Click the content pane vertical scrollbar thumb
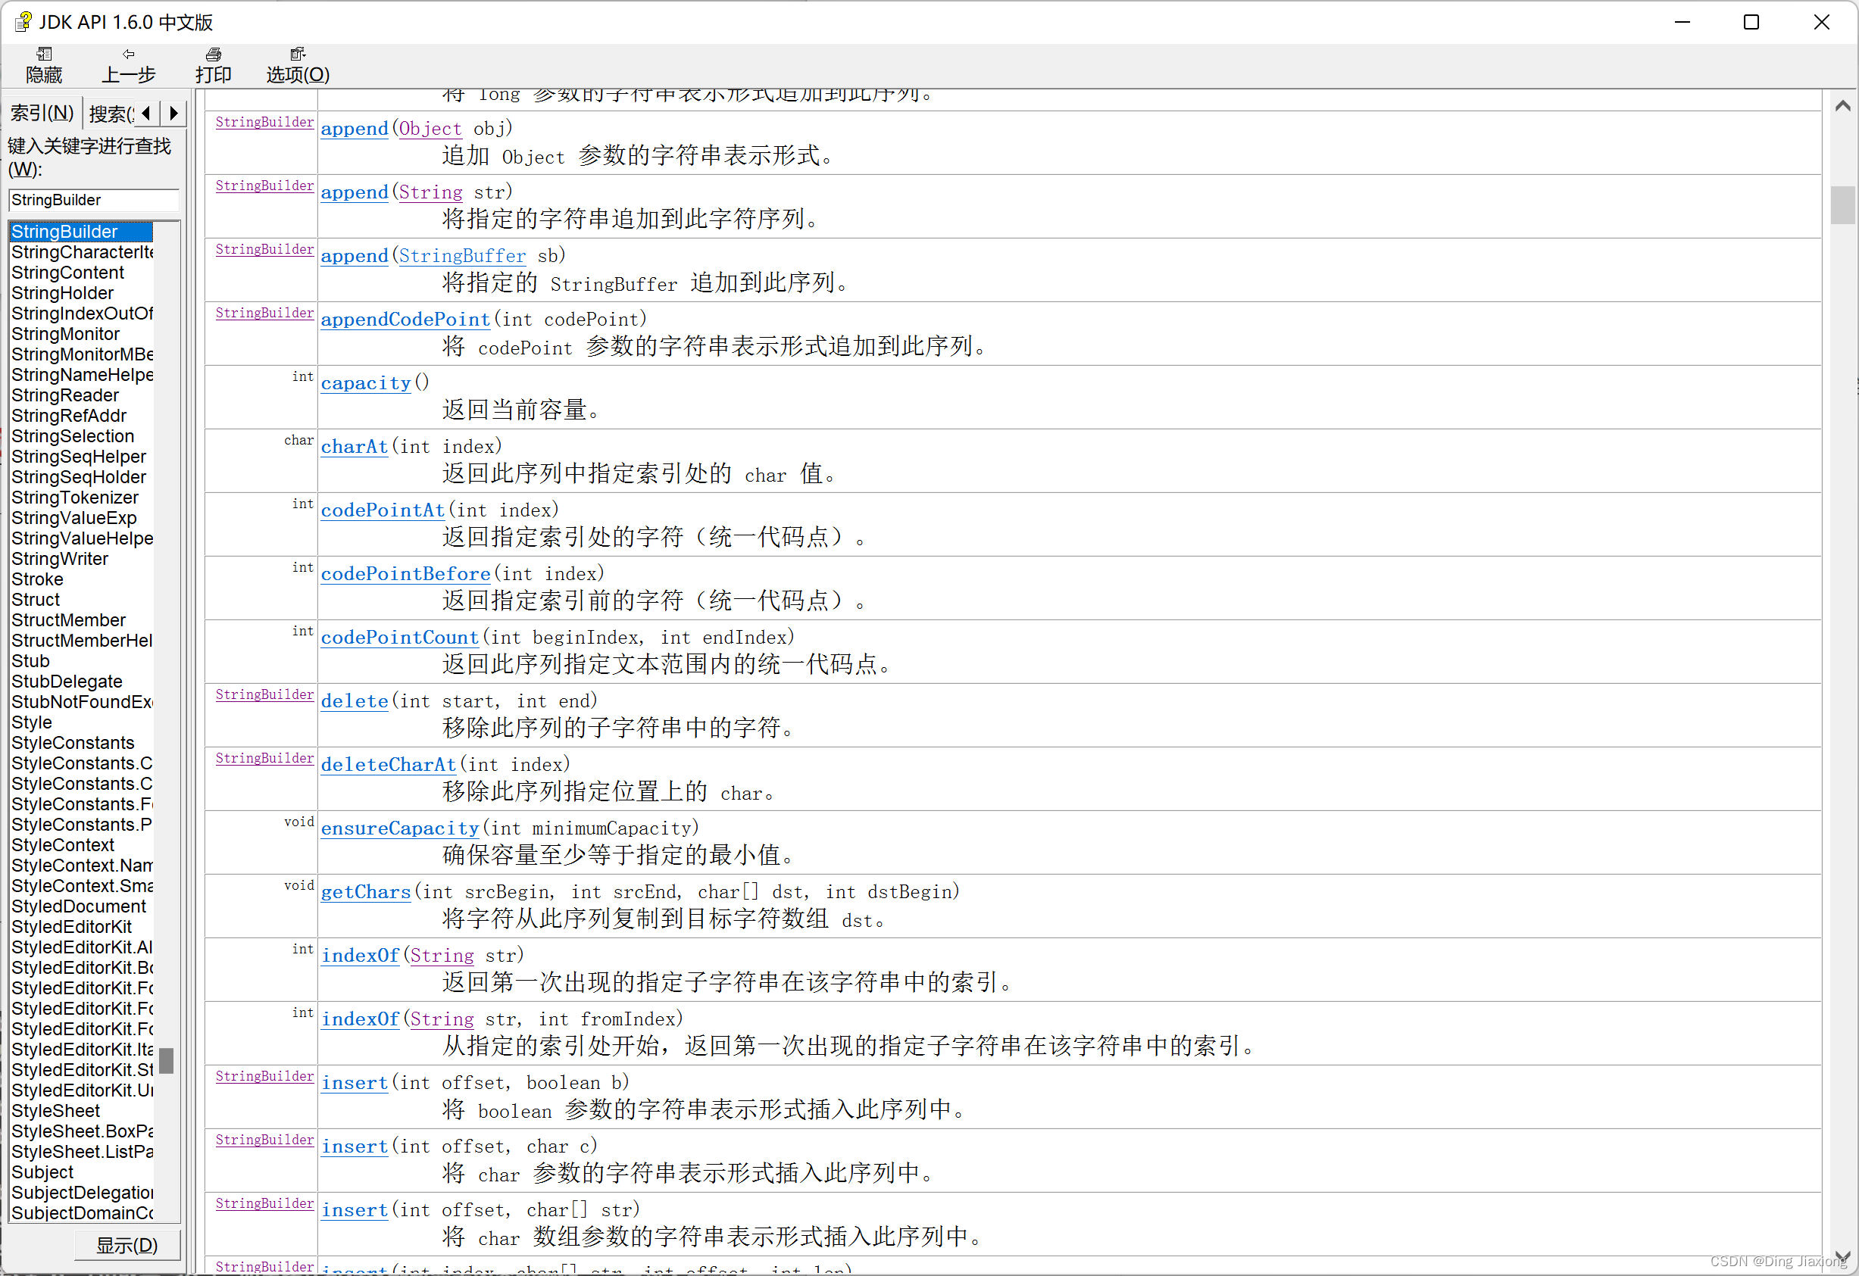This screenshot has height=1276, width=1859. coord(1842,204)
